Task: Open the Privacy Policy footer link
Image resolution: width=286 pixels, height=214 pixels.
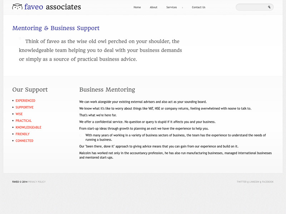Action: coord(37,182)
